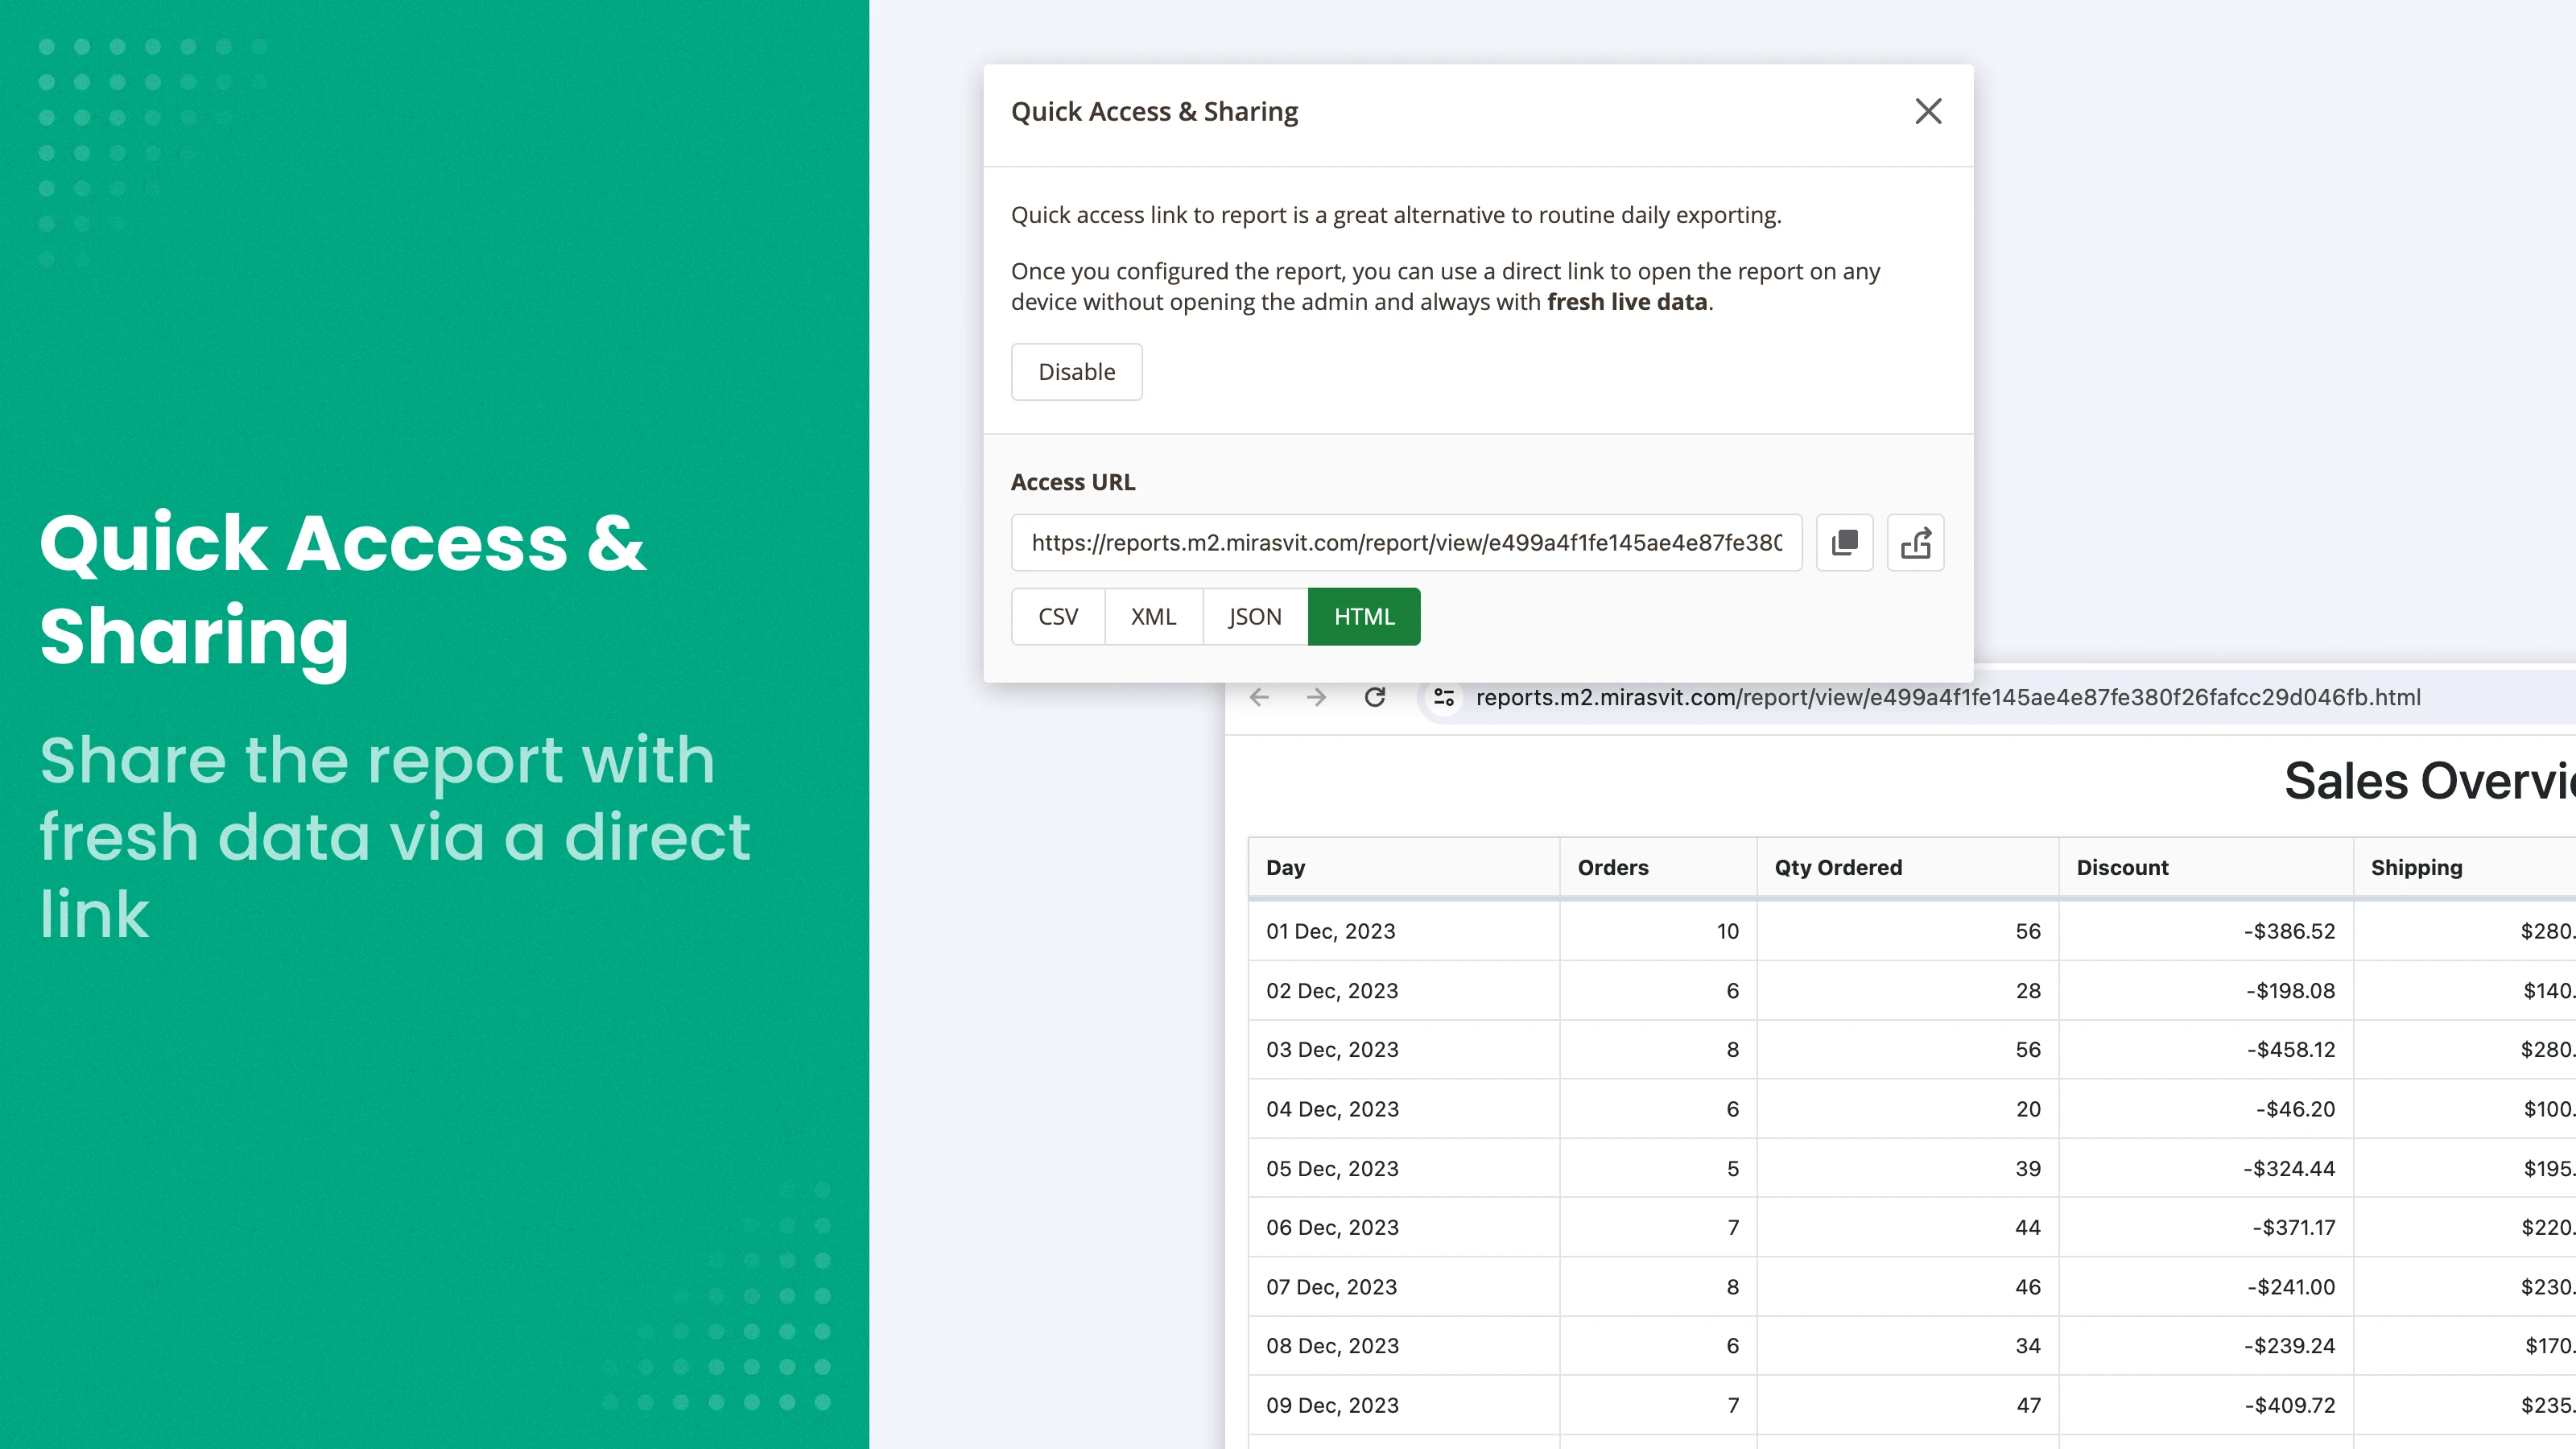Reload the report page in the browser
This screenshot has width=2576, height=1449.
click(x=1375, y=697)
